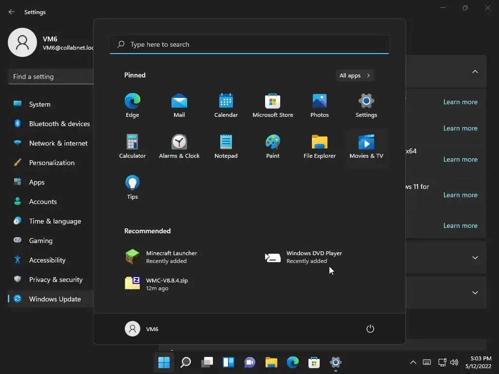This screenshot has width=499, height=374.
Task: Launch Movies & TV app
Action: [x=366, y=147]
